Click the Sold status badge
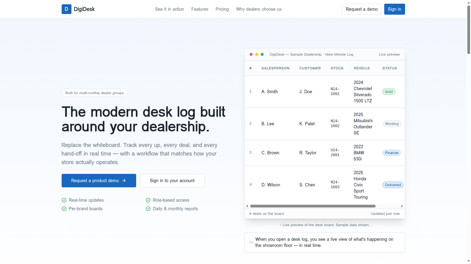The image size is (471, 264). pyautogui.click(x=389, y=92)
